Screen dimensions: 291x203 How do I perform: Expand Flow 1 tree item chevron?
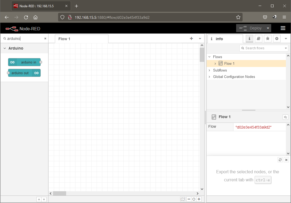[x=215, y=63]
